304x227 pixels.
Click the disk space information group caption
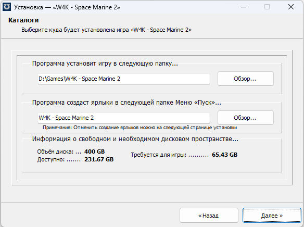[135, 139]
